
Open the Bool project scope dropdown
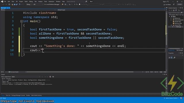[28, 10]
